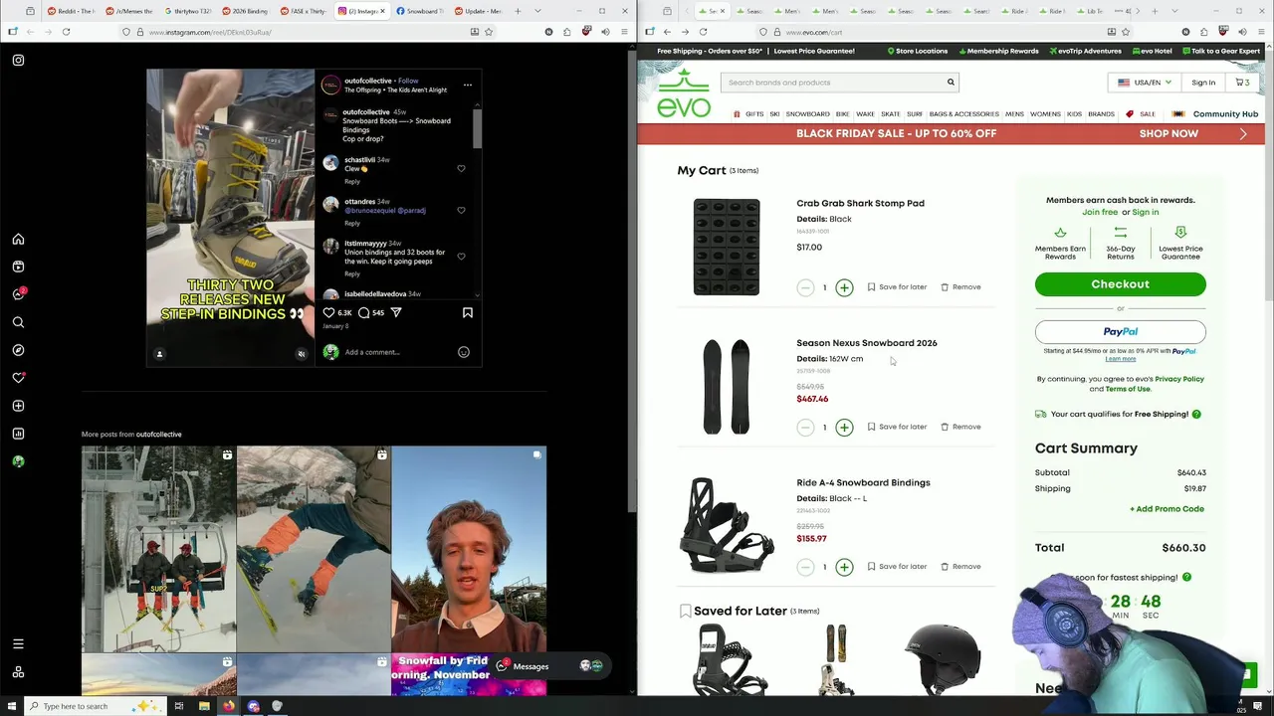Viewport: 1274px width, 716px height.
Task: Remove Ride A-4 Bindings from cart
Action: coord(961,567)
